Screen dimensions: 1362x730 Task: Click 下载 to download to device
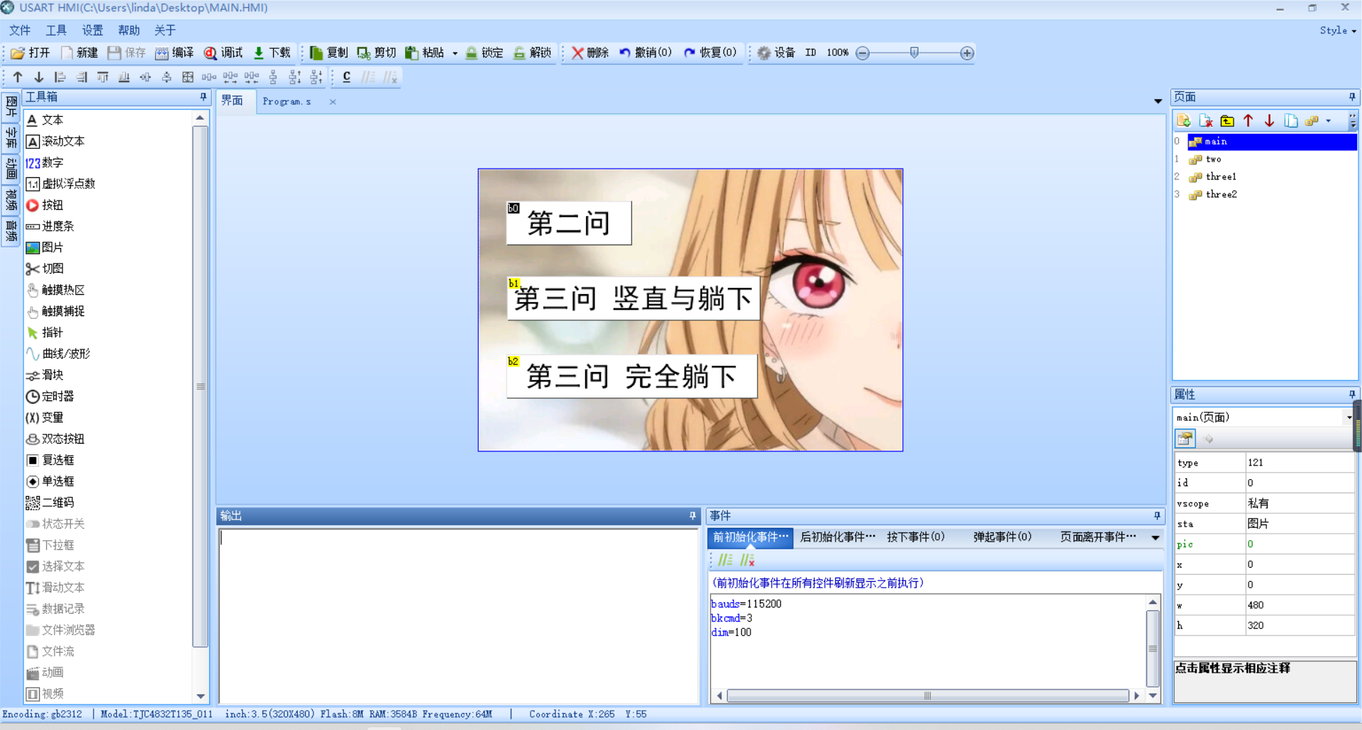click(272, 53)
